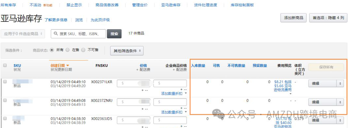348x128 pixels.
Task: Open $8.21 fee preview link
Action: (x=283, y=86)
